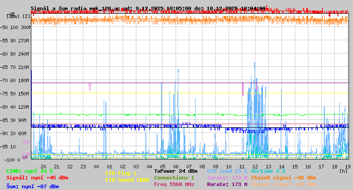This screenshot has height=190, width=353.
Task: Click hour '15' on the time axis
Action: point(295,167)
